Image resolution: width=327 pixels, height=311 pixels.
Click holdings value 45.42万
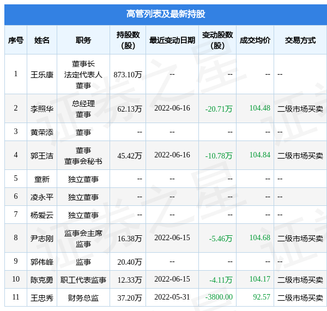pyautogui.click(x=130, y=156)
